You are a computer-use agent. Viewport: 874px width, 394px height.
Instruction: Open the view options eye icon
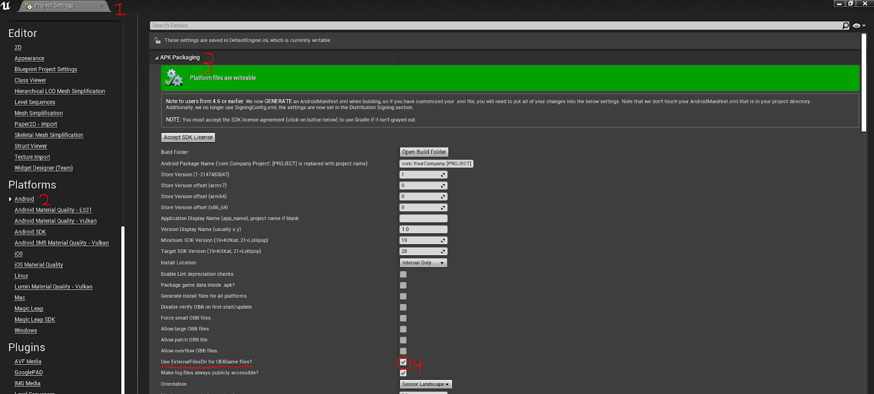857,26
